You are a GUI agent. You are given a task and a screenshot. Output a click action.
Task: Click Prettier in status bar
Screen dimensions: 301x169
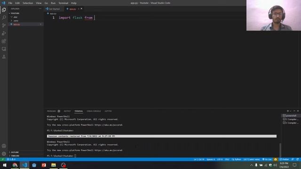[x=284, y=160]
